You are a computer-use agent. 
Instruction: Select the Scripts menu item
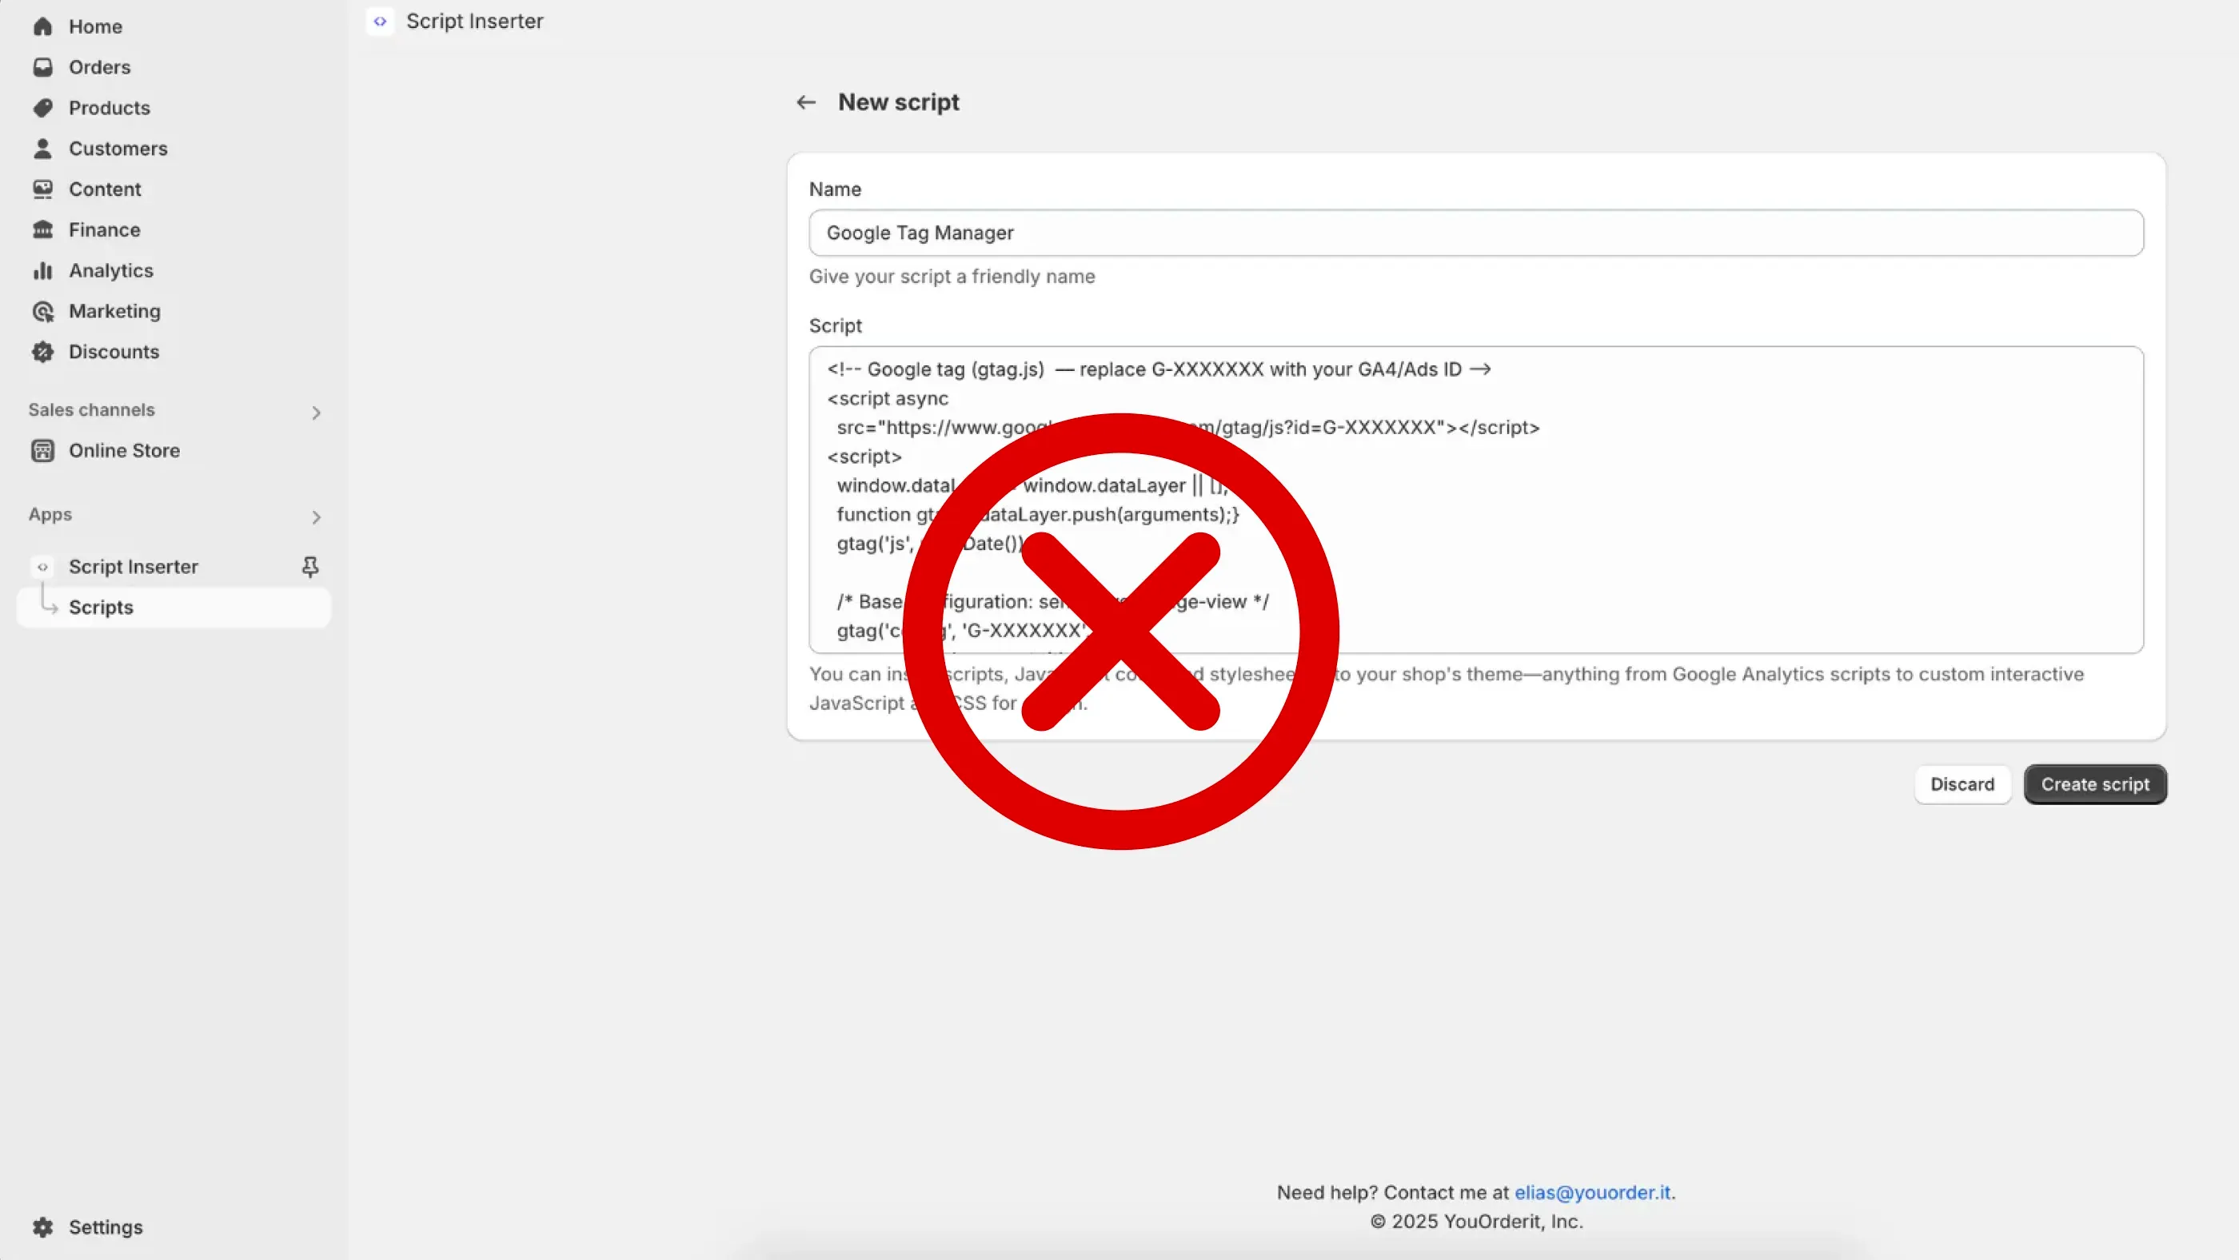(101, 607)
